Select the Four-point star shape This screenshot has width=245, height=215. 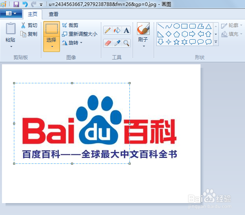click(169, 42)
